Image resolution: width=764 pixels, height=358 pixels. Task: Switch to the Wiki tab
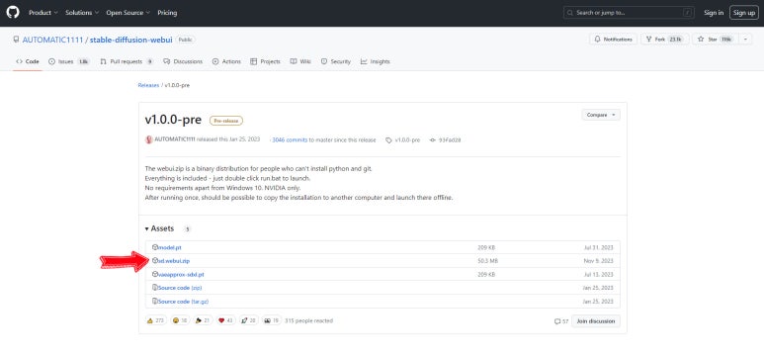tap(300, 61)
